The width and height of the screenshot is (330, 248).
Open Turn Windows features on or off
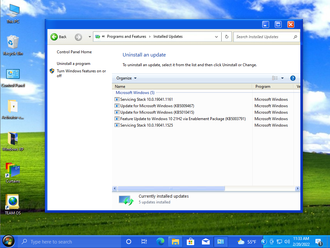(x=81, y=73)
